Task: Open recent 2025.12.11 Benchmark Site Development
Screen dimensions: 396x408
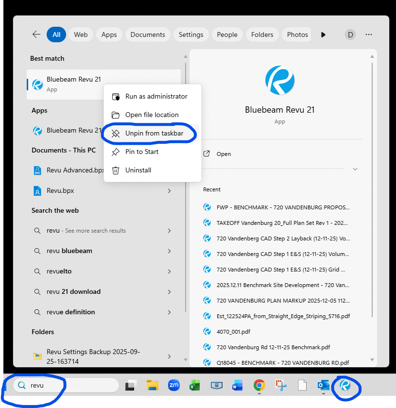Action: pos(276,285)
